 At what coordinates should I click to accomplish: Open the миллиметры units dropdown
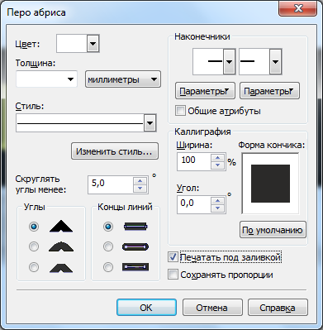point(123,79)
